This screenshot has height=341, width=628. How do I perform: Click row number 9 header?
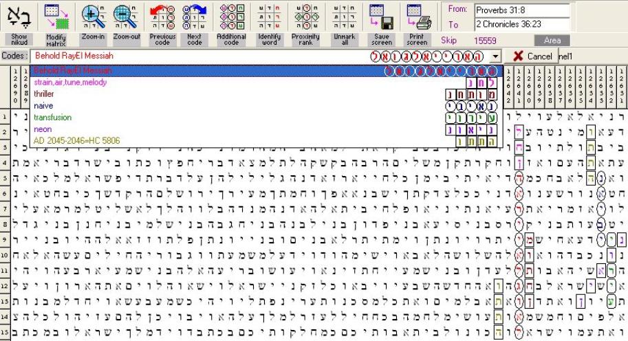(4, 239)
